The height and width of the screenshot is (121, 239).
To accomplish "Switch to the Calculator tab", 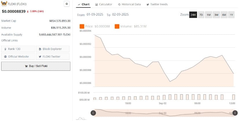I will (104, 4).
